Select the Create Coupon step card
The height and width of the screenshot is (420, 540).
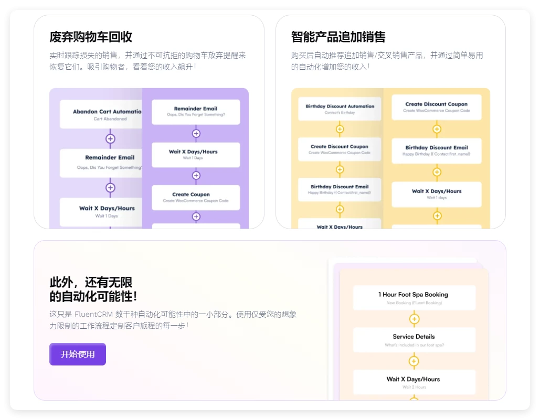coord(196,197)
